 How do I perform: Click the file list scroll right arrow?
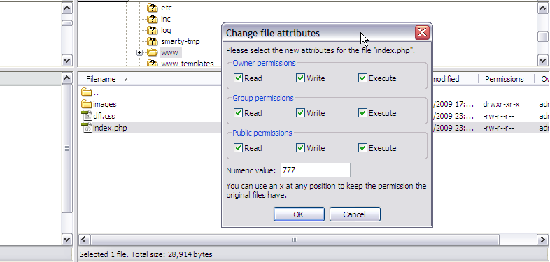[542, 240]
